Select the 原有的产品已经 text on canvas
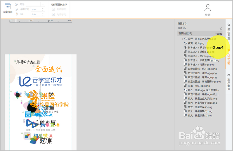233x151 pixels. pyautogui.click(x=28, y=62)
